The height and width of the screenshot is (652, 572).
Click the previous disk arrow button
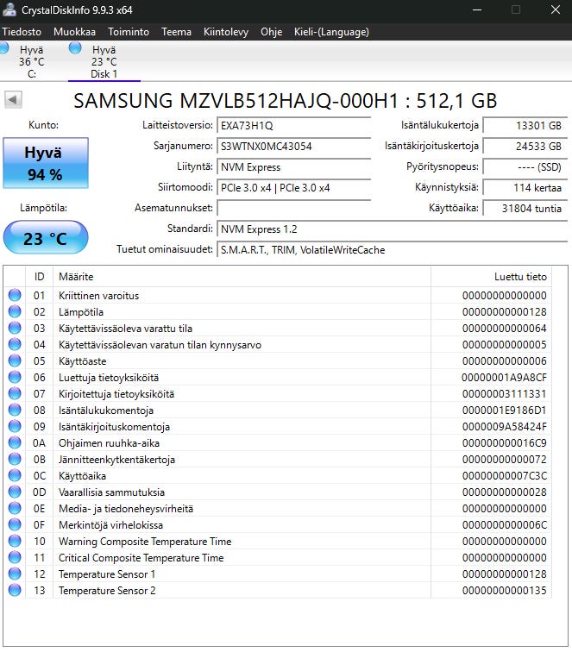pyautogui.click(x=13, y=100)
